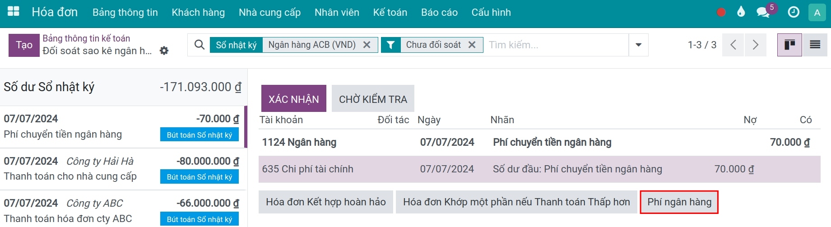Viewport: 831px width, 227px height.
Task: Click Hóa đơn Kết hợp hoàn hảo button
Action: coord(326,202)
